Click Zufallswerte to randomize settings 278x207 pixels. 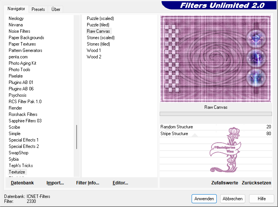pos(225,183)
